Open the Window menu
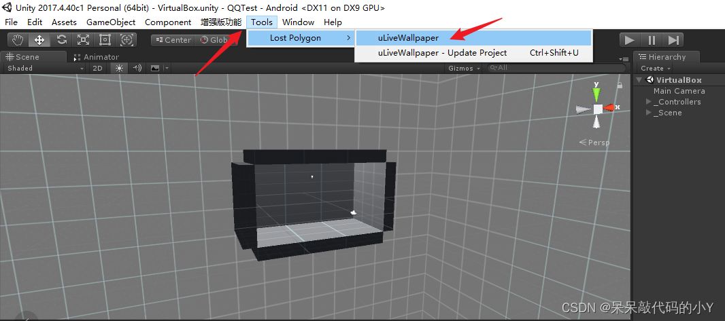This screenshot has width=725, height=321. [x=299, y=22]
